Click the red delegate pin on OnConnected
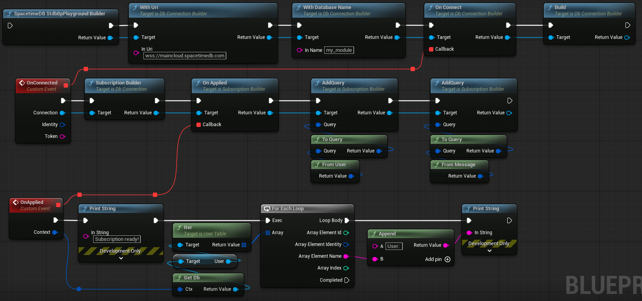642x301 pixels. click(66, 85)
